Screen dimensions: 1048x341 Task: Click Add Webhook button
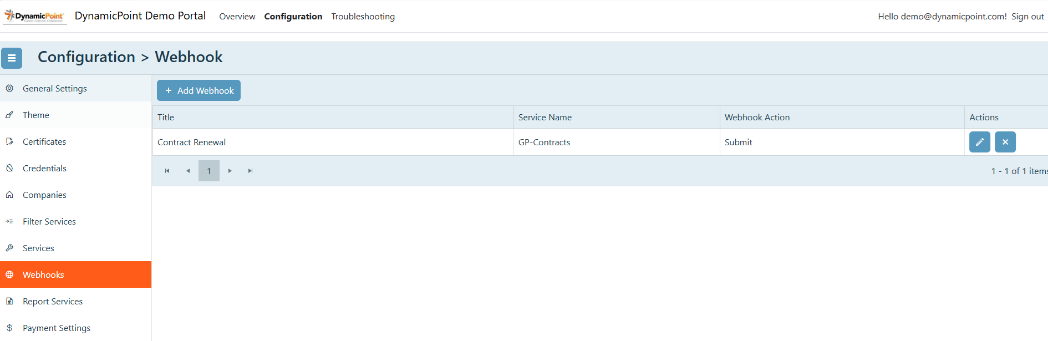tap(199, 90)
